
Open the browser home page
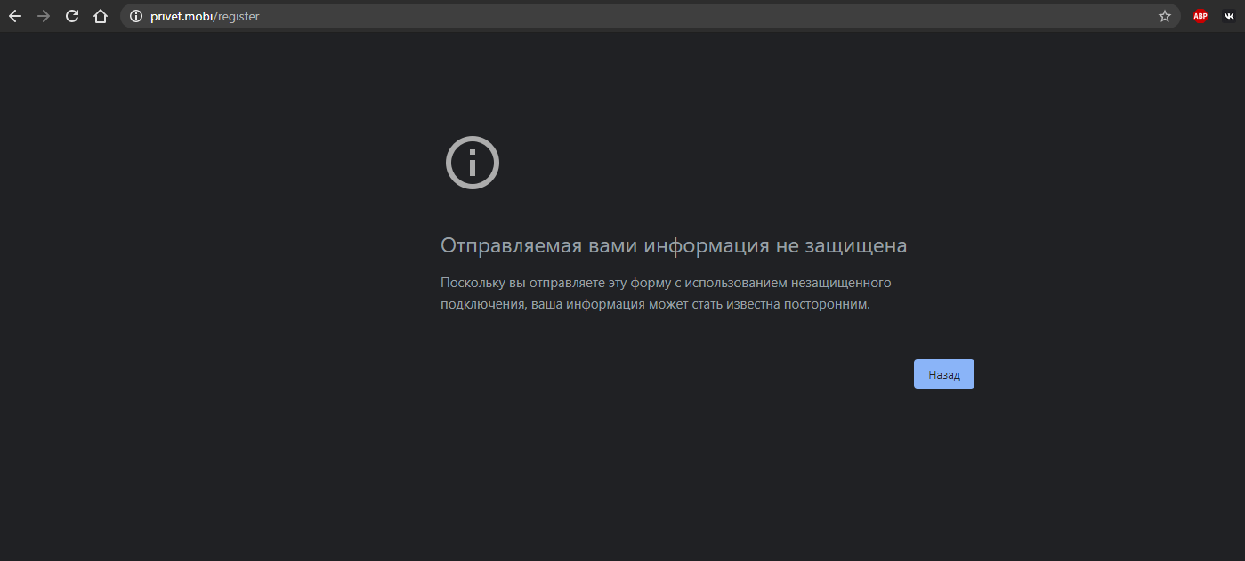coord(101,16)
